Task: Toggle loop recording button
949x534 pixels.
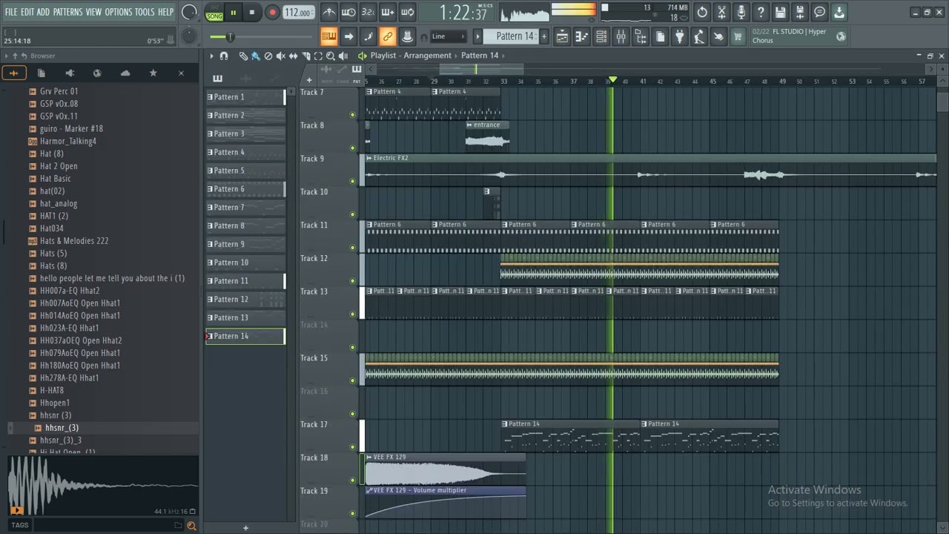Action: (x=407, y=12)
